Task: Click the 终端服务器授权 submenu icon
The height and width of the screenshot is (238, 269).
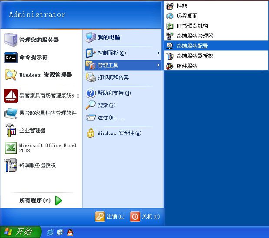Action: pos(170,56)
